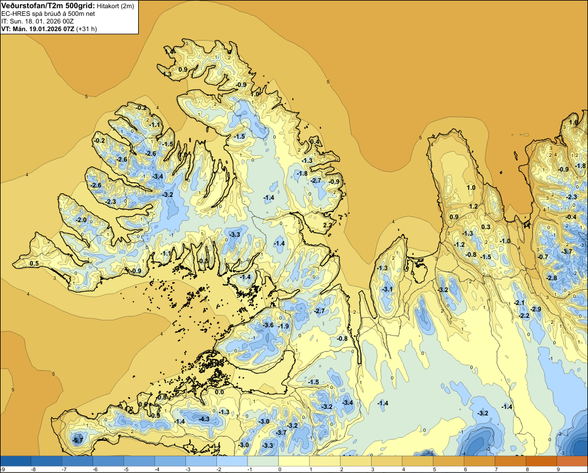Click the legend swatch between -9 and -8
This screenshot has width=588, height=473.
click(16, 461)
